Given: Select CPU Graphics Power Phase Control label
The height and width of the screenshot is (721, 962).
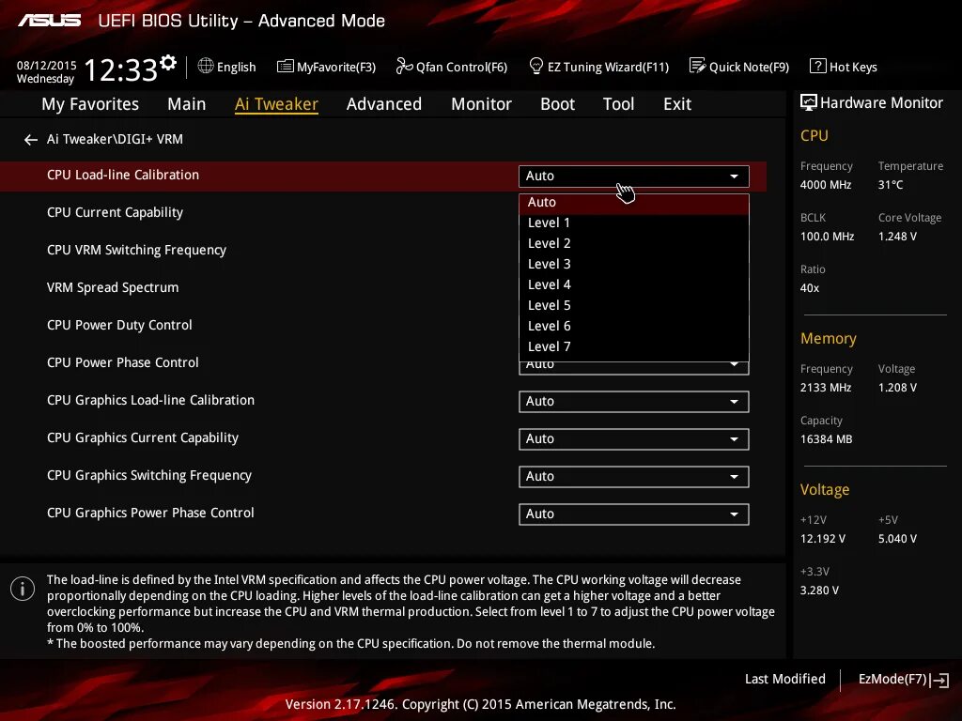Looking at the screenshot, I should coord(150,513).
